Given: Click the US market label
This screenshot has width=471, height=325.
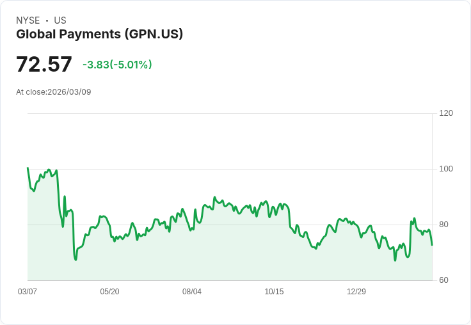Looking at the screenshot, I should [x=60, y=20].
